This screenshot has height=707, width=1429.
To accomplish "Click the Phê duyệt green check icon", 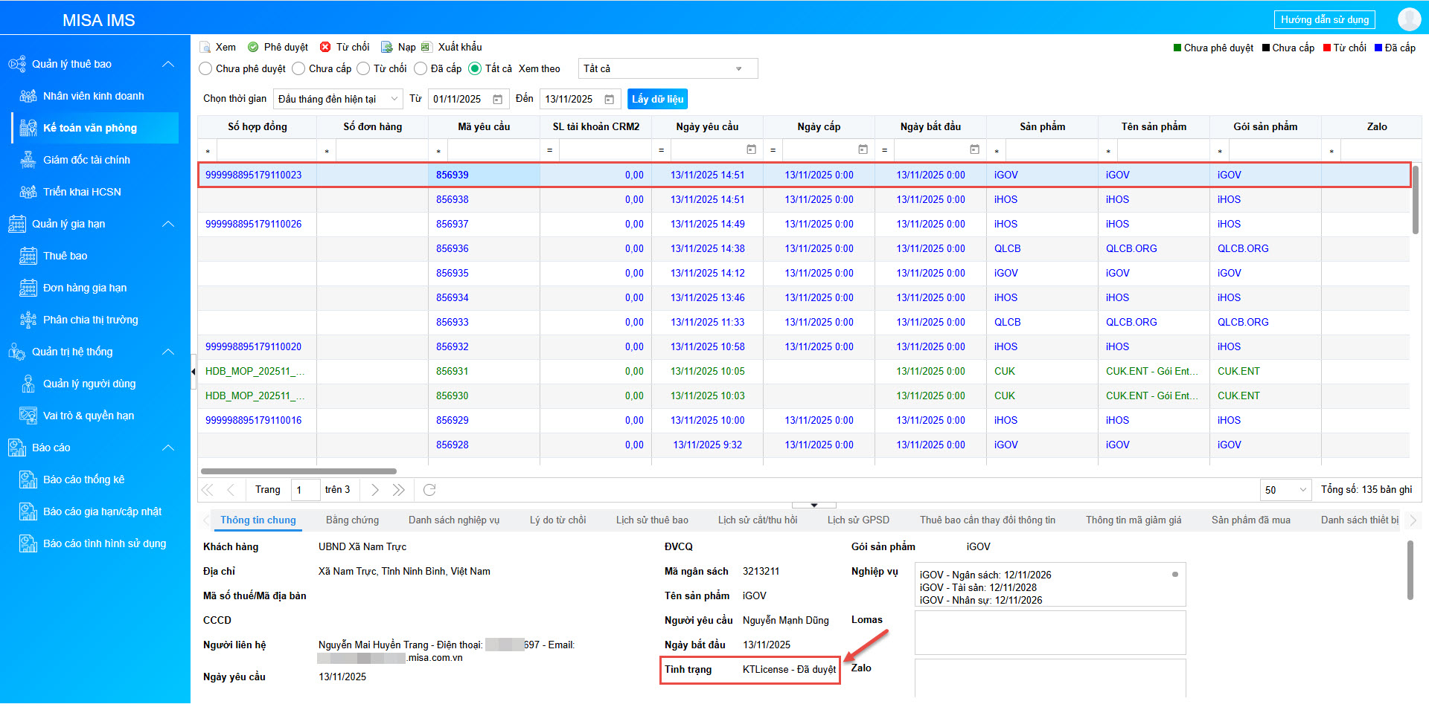I will [253, 48].
